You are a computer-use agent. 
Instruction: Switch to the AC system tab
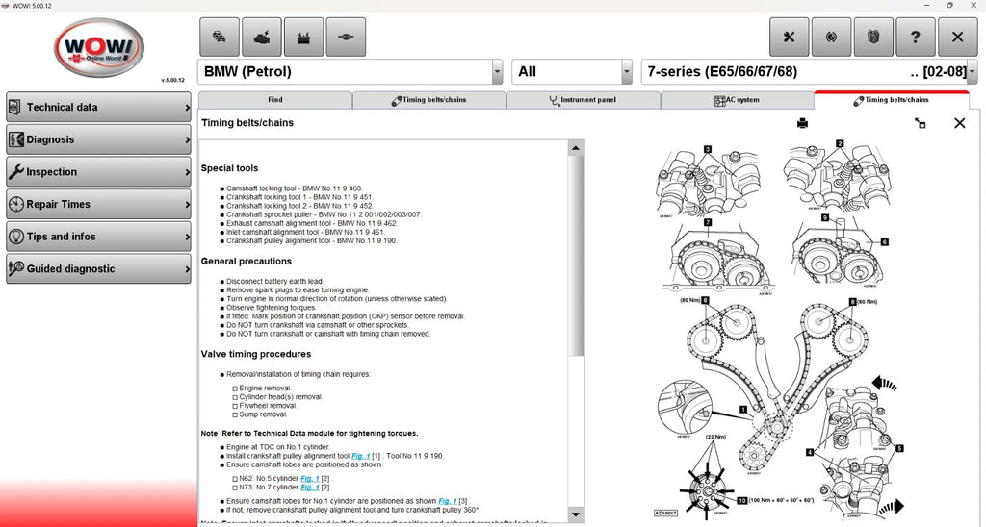tap(738, 100)
